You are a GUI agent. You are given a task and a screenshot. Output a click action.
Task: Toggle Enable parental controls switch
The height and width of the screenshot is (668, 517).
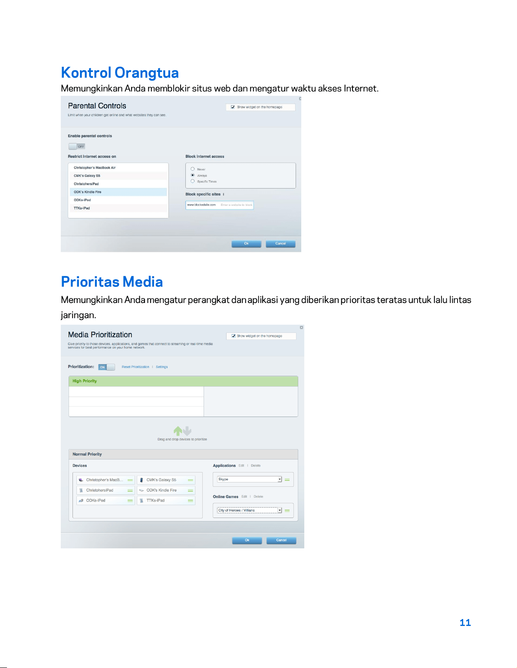77,147
